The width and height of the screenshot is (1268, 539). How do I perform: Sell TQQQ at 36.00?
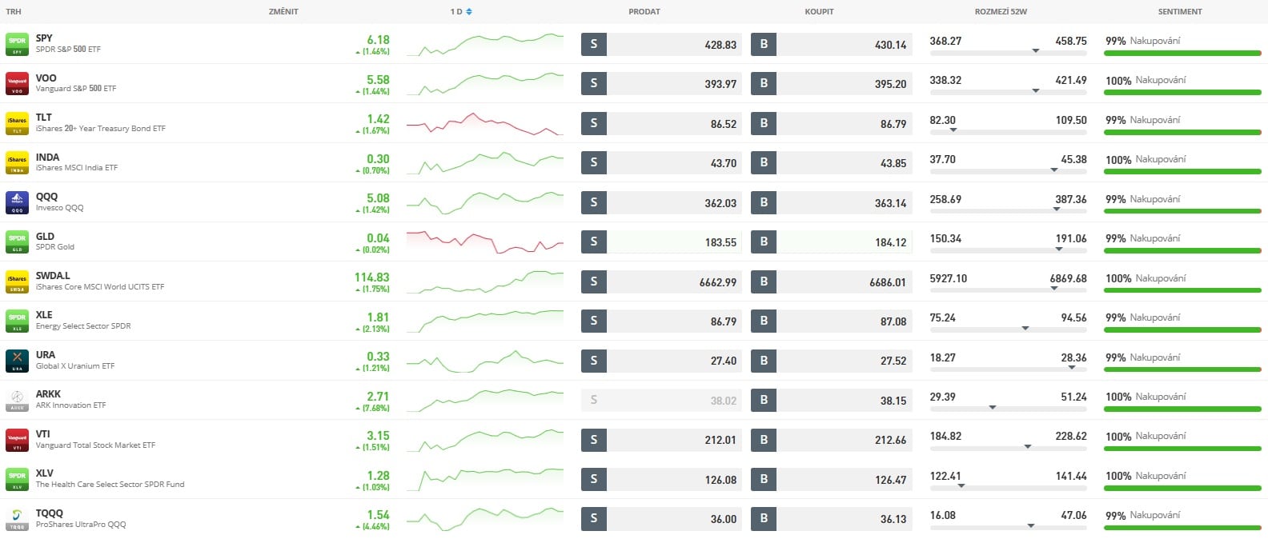tap(661, 519)
